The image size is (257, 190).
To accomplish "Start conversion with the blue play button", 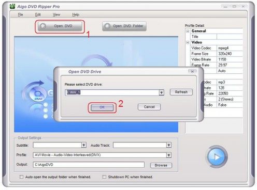I will pos(217,157).
